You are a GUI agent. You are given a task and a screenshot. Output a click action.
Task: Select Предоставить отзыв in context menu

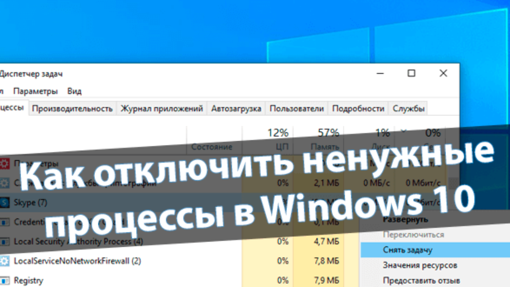click(x=421, y=280)
